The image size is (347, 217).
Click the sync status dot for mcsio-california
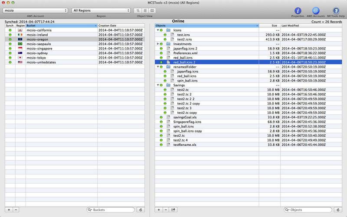(x=10, y=30)
